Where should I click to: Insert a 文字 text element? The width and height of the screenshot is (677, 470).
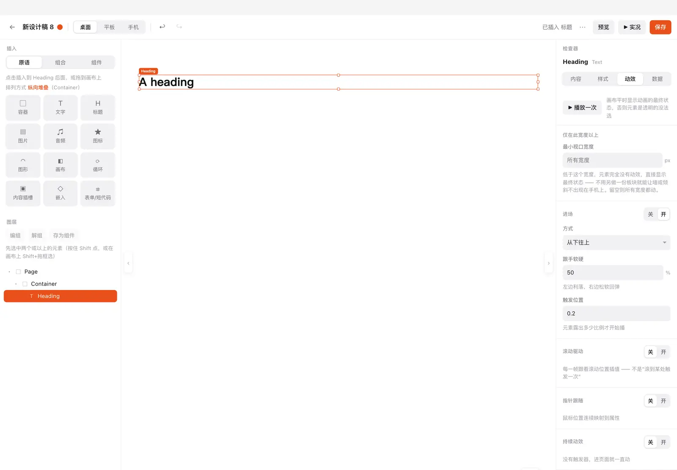pos(61,107)
